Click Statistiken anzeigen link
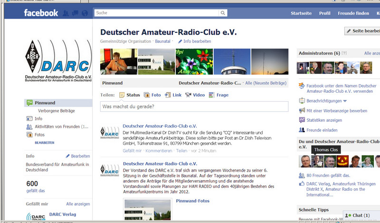This screenshot has width=380, height=223. (x=324, y=120)
